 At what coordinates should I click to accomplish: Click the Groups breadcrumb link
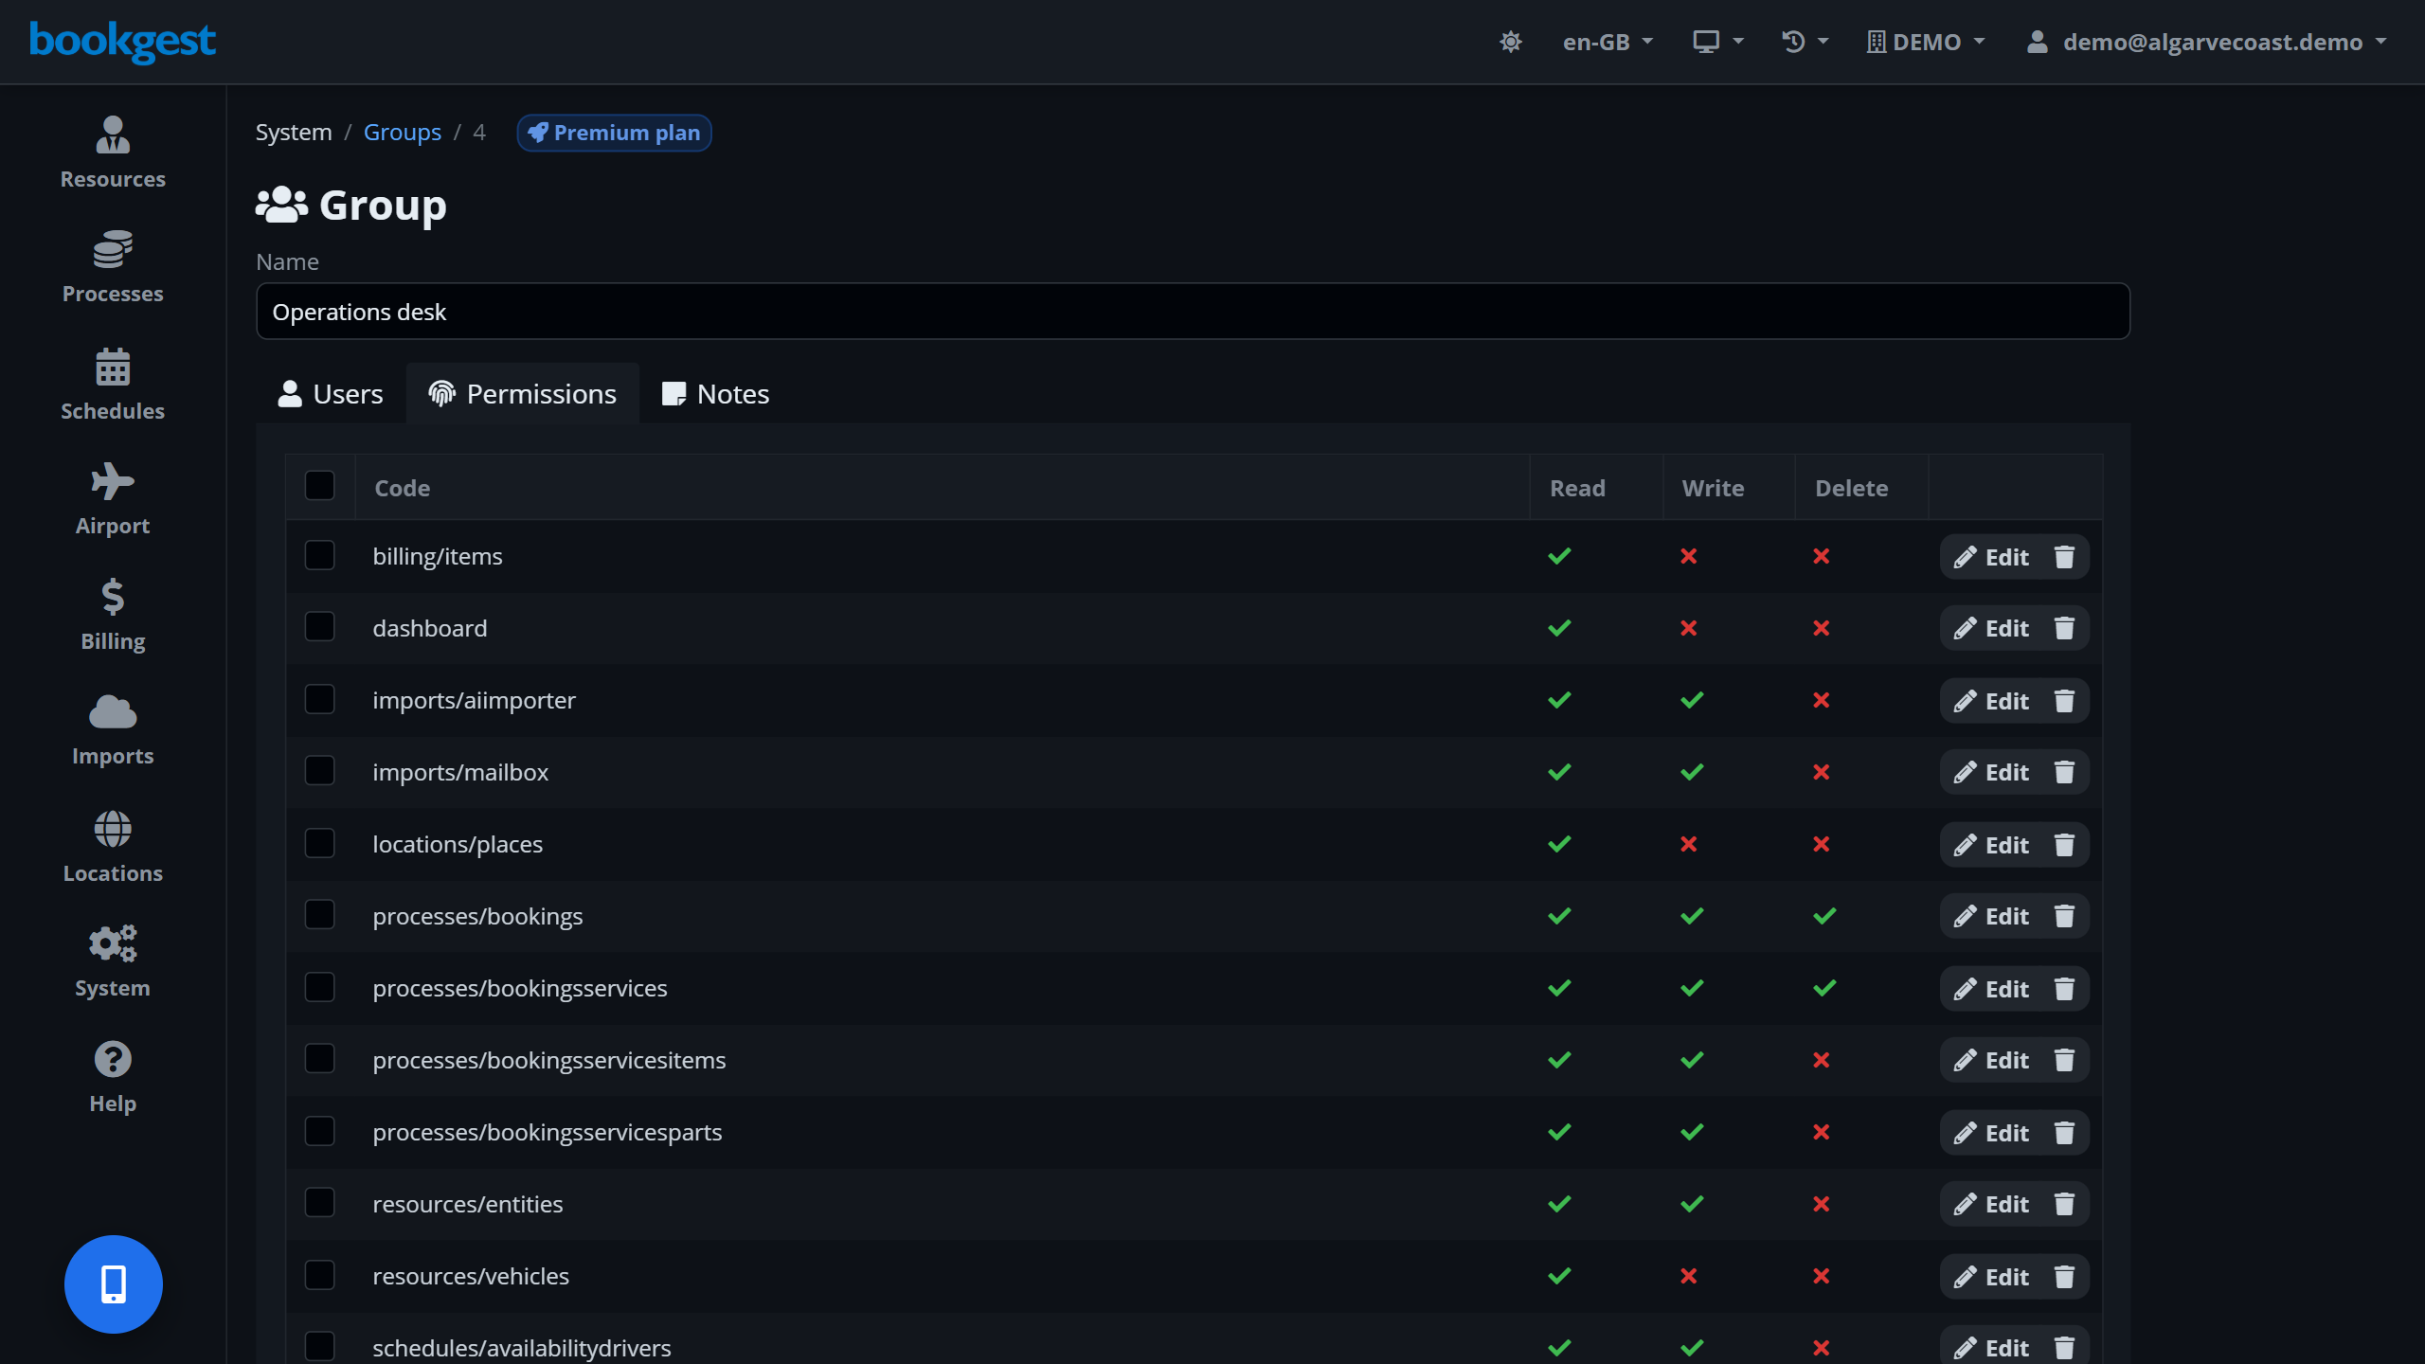coord(403,133)
